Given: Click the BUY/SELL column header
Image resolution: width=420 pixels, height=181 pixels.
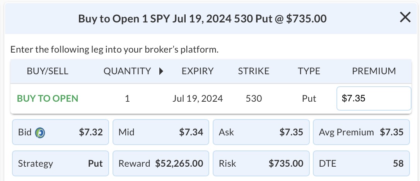Looking at the screenshot, I should [x=48, y=71].
